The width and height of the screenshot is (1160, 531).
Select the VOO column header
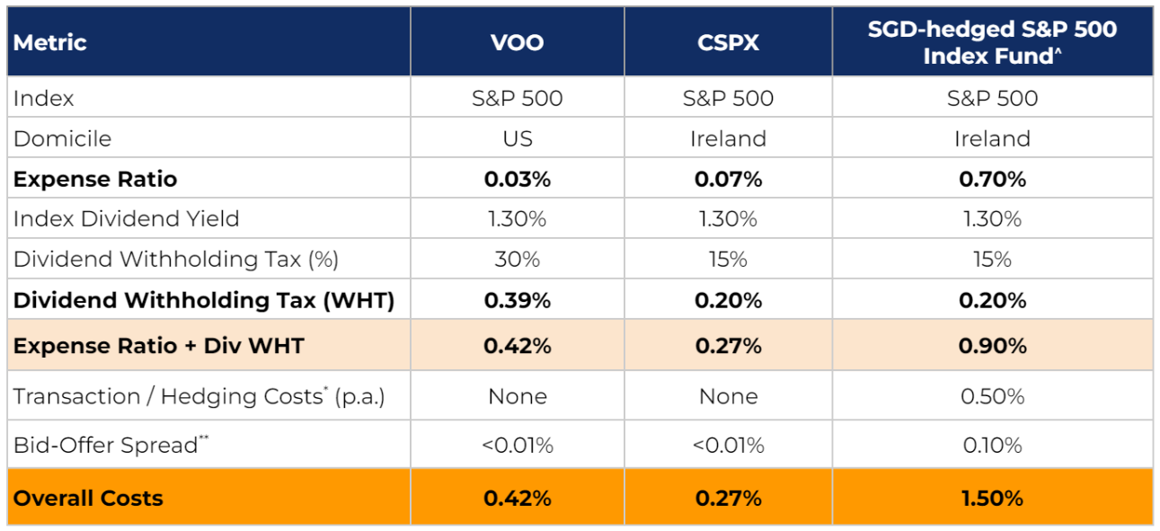518,42
